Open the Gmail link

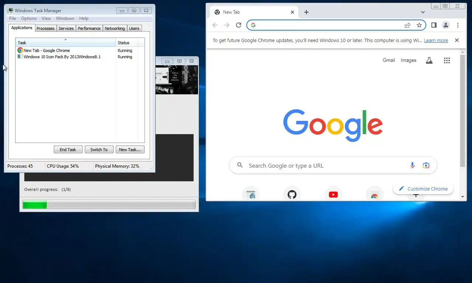(389, 60)
